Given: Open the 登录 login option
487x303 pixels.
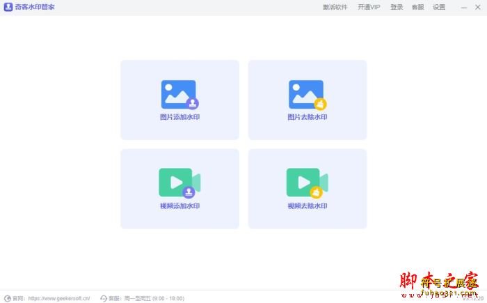Looking at the screenshot, I should (397, 7).
